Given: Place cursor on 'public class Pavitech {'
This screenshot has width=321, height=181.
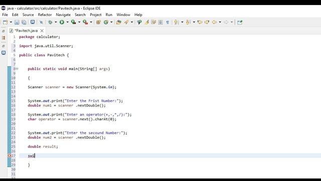Looking at the screenshot, I should tap(44, 55).
